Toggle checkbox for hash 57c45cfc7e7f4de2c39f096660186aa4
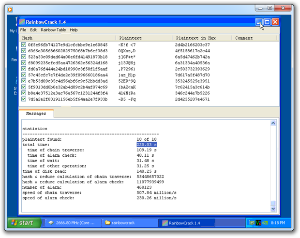The height and width of the screenshot is (238, 300). 24,75
